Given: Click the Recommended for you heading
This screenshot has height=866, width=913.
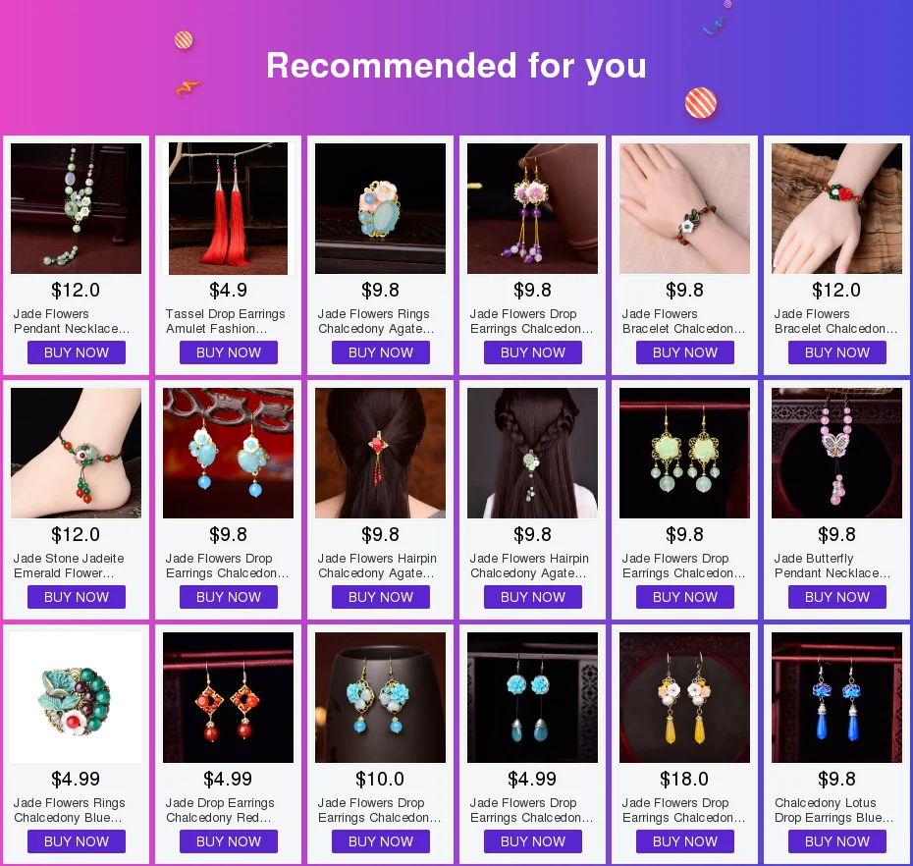Looking at the screenshot, I should pyautogui.click(x=456, y=65).
